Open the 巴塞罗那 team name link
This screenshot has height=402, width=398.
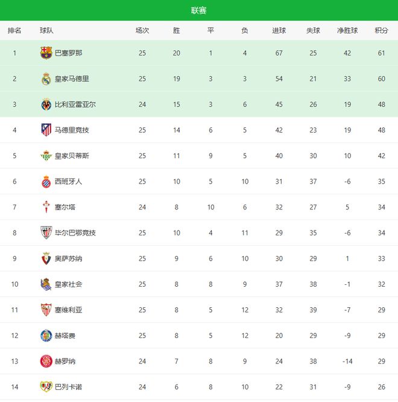pos(68,53)
